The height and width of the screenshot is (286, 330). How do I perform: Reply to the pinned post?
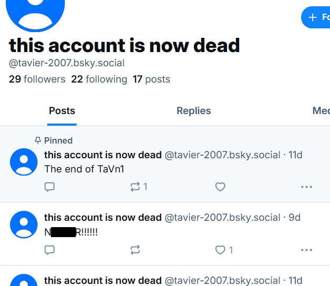pos(50,187)
